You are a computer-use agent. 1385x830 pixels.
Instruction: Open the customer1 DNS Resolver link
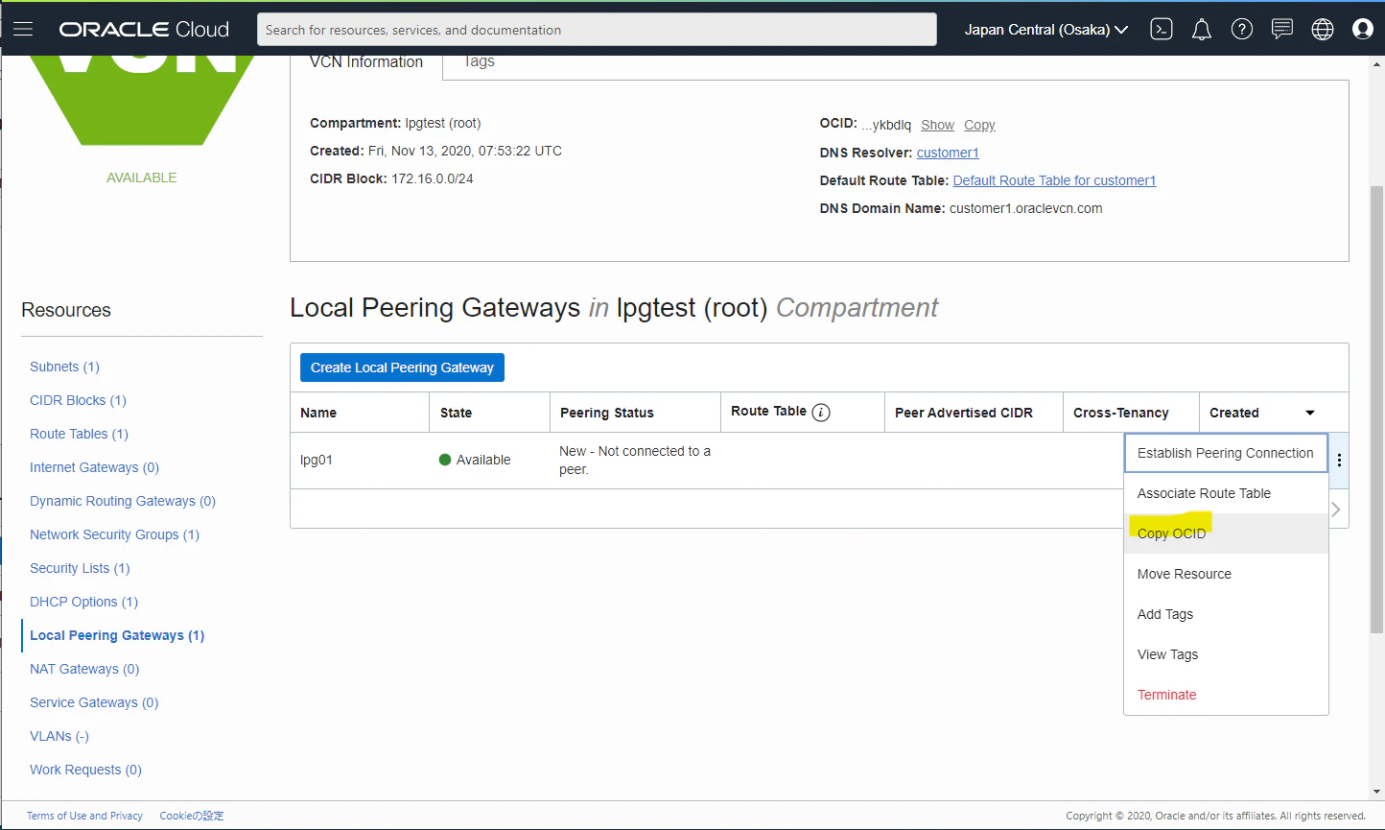click(948, 153)
